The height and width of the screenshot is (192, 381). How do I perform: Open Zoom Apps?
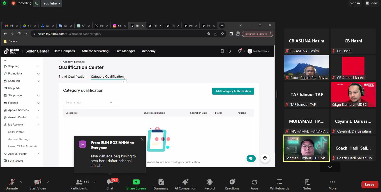pos(254,184)
